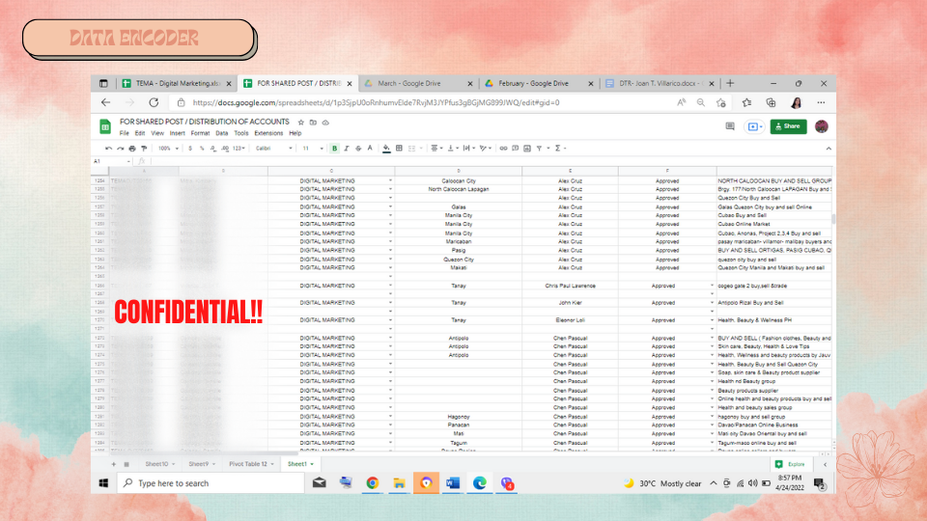This screenshot has height=521, width=927.
Task: Increase decimal places
Action: tap(225, 149)
